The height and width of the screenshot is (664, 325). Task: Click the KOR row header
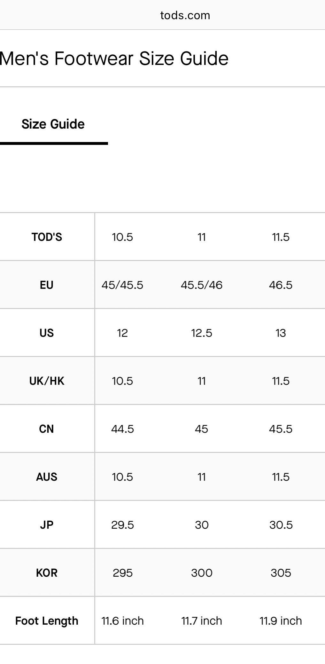(x=47, y=573)
